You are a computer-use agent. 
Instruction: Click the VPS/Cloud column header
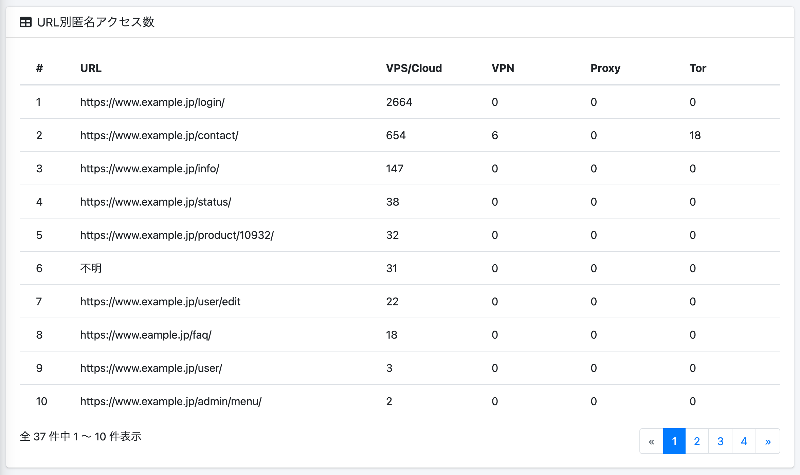[x=414, y=68]
